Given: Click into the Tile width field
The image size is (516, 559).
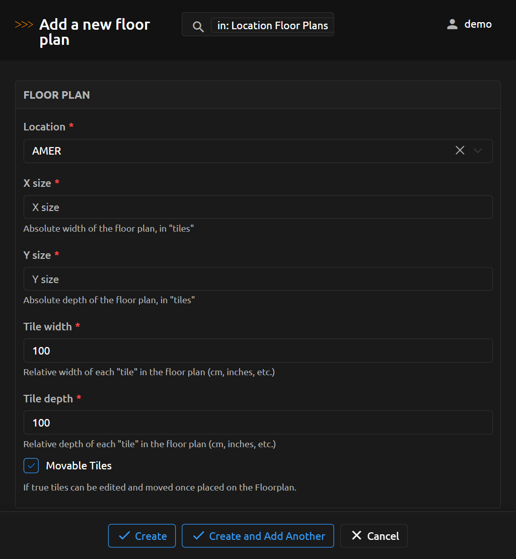Looking at the screenshot, I should tap(258, 351).
